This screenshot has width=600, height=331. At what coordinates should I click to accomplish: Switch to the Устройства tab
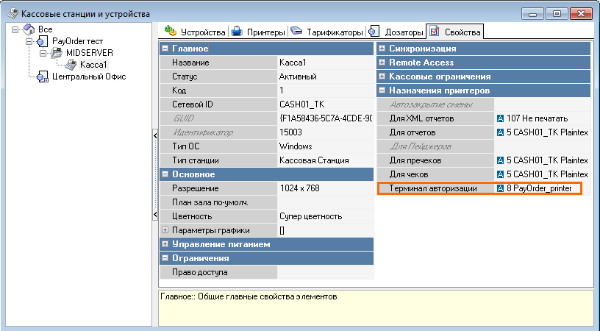click(195, 32)
